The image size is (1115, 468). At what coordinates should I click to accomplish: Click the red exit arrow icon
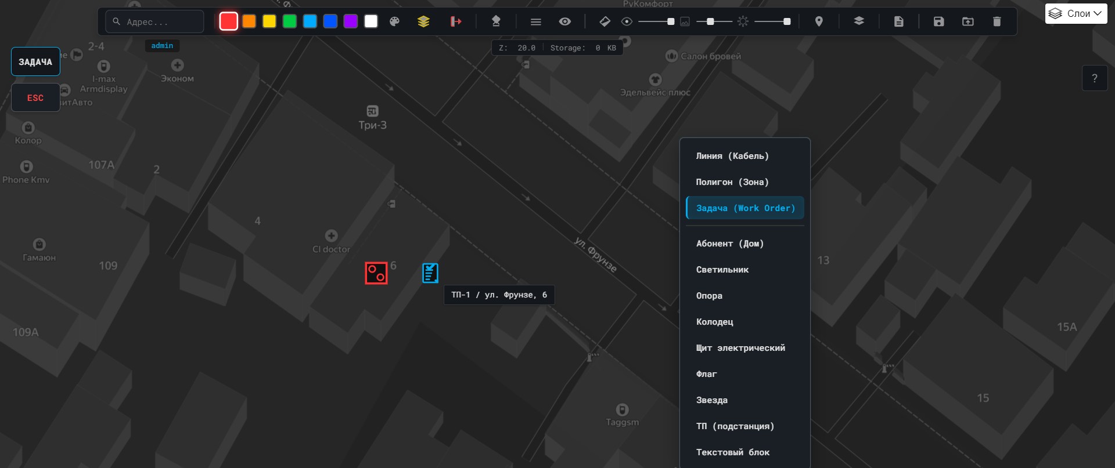pyautogui.click(x=456, y=21)
